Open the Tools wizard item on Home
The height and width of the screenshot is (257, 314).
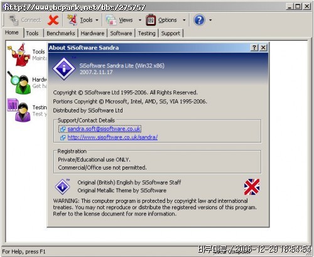[x=19, y=55]
